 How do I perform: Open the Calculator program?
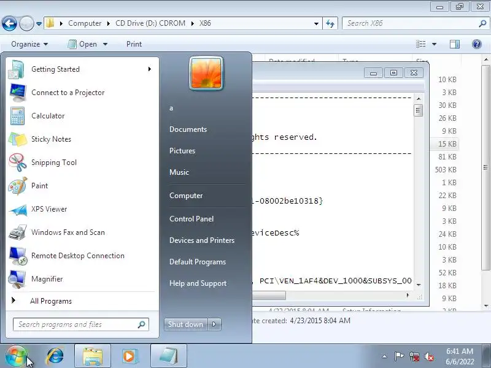tap(82, 116)
